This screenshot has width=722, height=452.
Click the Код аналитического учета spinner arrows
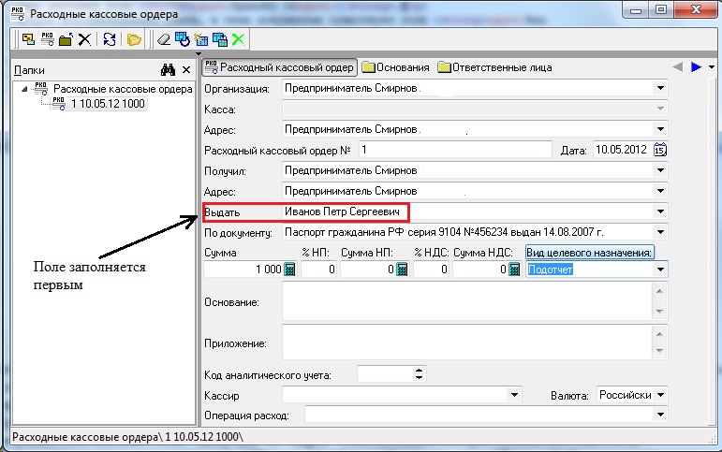click(x=419, y=373)
